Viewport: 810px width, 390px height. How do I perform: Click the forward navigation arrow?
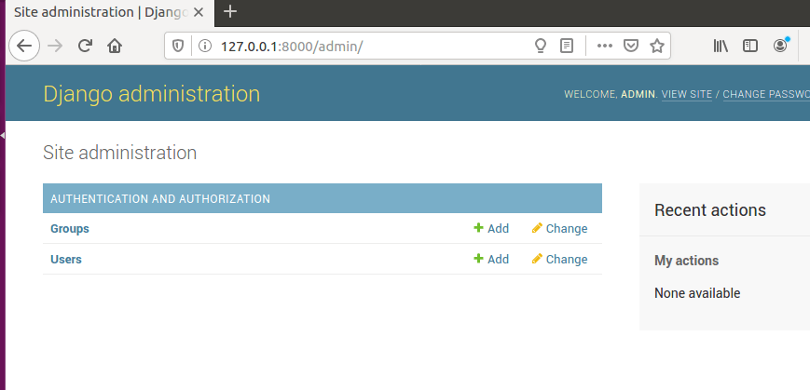click(55, 46)
